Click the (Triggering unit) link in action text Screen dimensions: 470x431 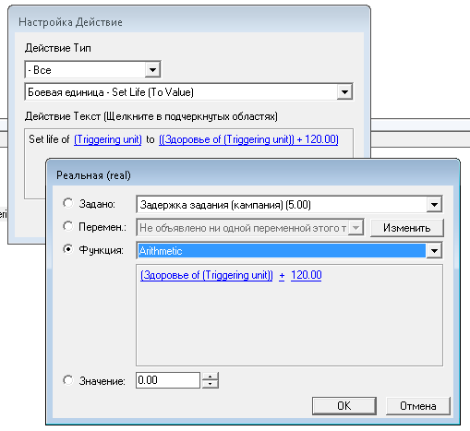pos(108,139)
